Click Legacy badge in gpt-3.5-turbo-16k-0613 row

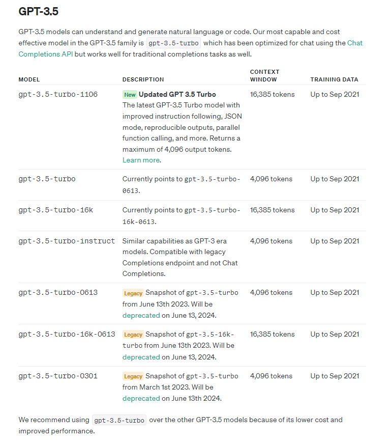tap(133, 335)
